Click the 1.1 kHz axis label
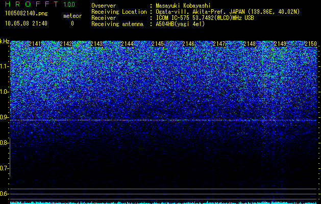This screenshot has height=204, width=321. pos(4,66)
